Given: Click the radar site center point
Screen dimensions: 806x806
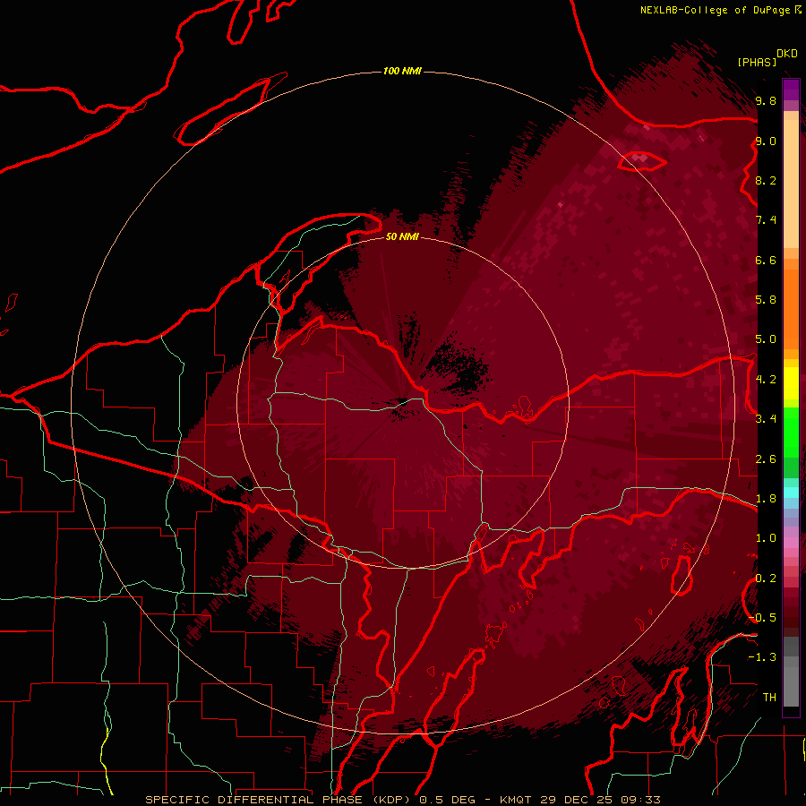Looking at the screenshot, I should click(402, 402).
